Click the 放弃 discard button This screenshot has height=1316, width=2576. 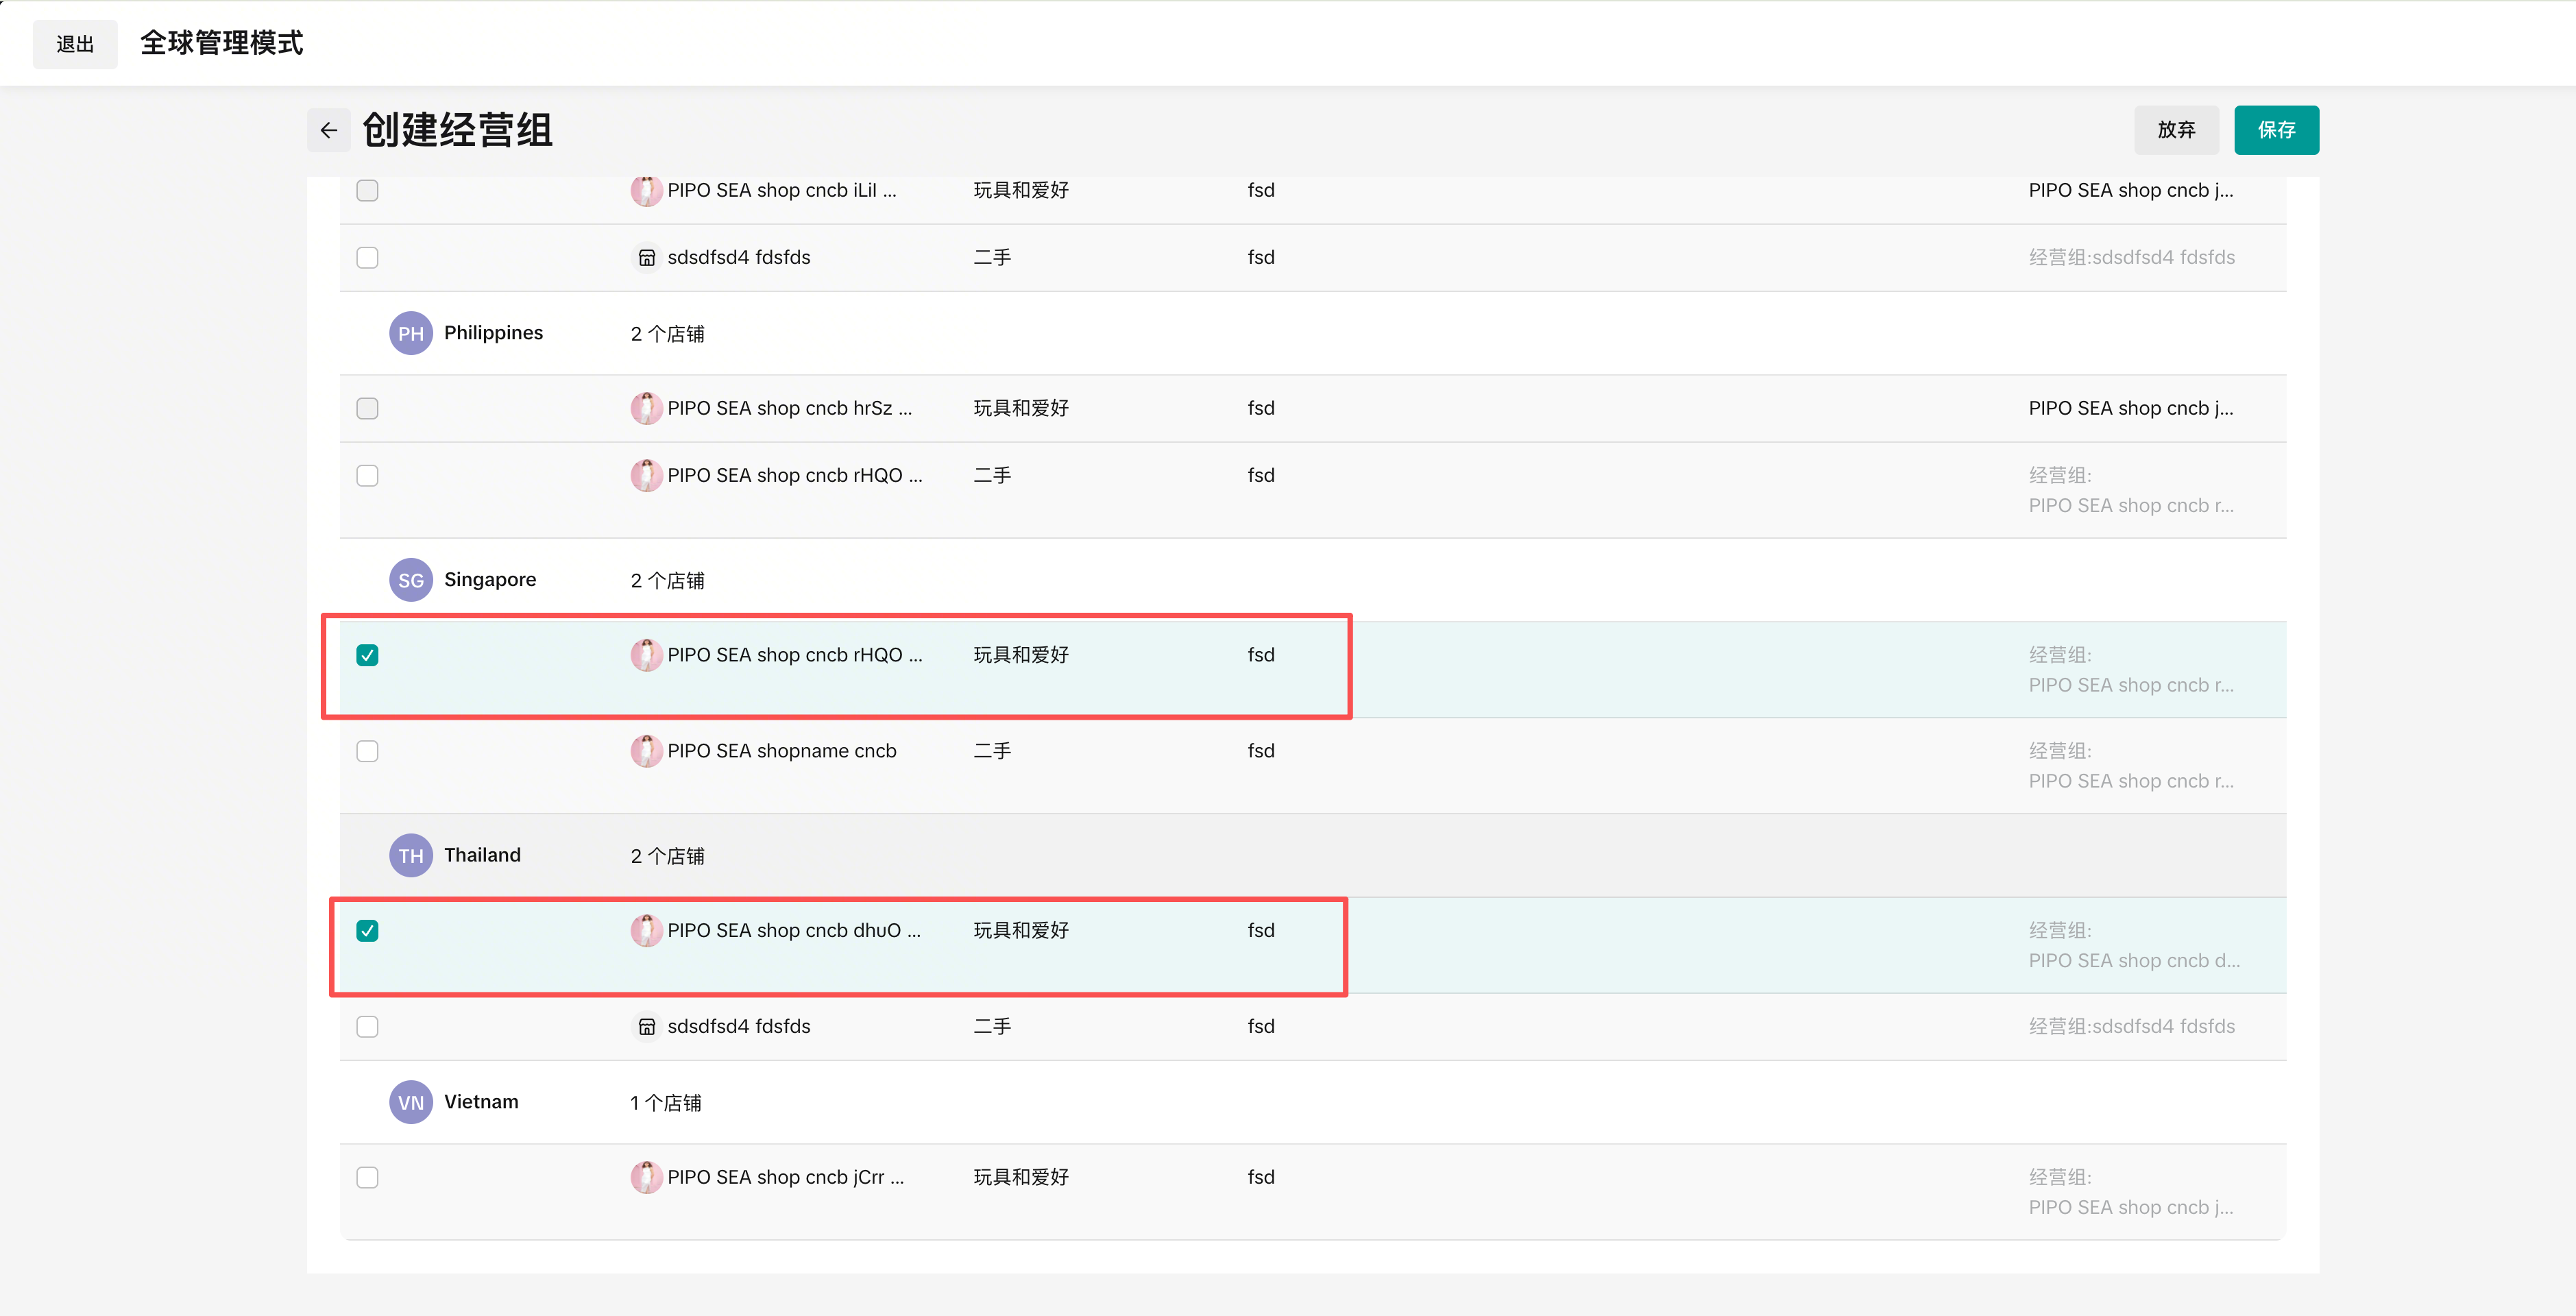[2176, 130]
